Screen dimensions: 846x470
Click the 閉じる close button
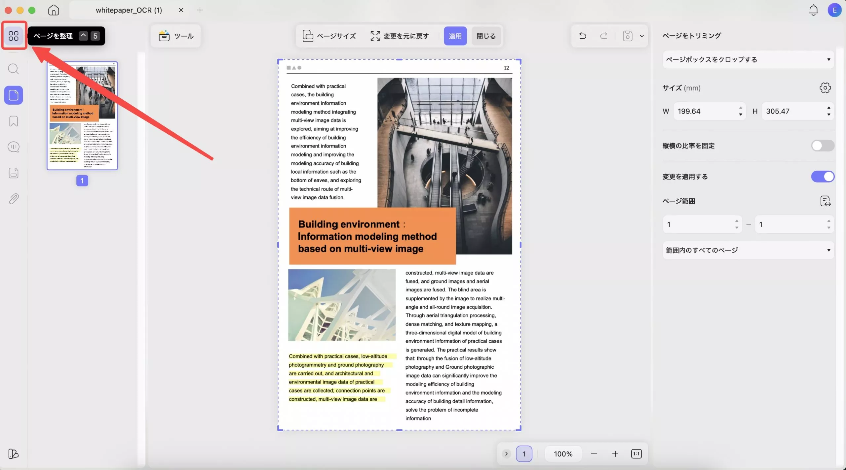click(486, 36)
